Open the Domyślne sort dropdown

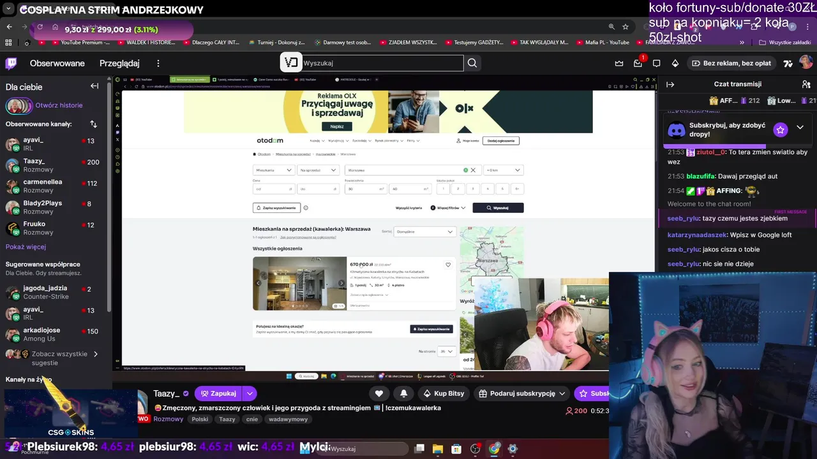424,231
